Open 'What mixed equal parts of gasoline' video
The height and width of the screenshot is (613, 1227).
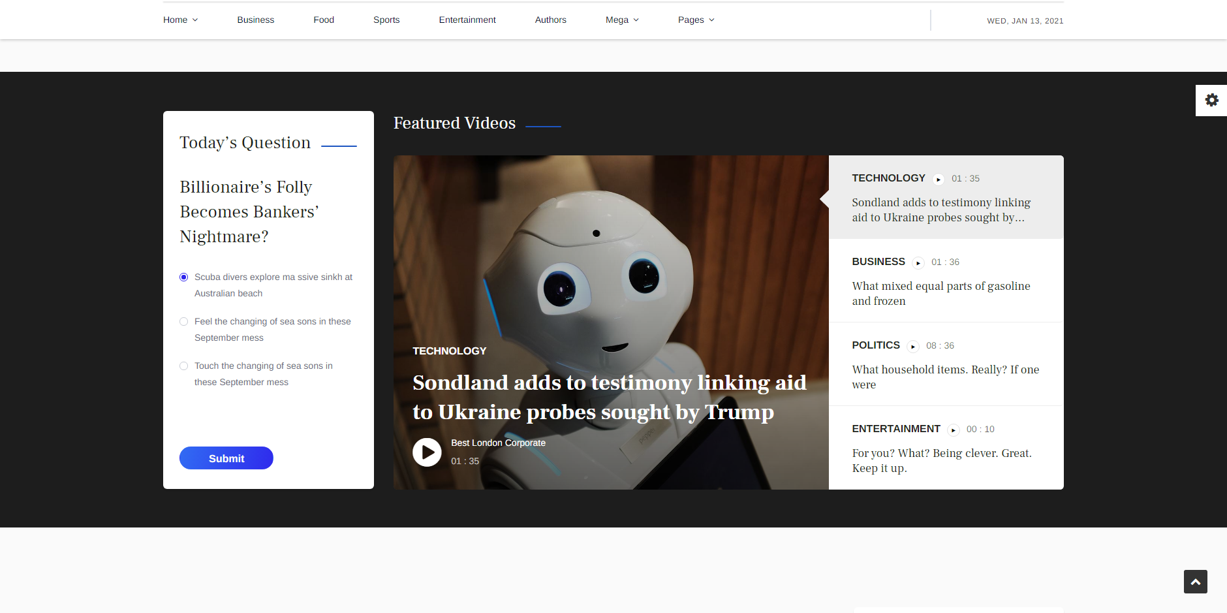point(941,293)
